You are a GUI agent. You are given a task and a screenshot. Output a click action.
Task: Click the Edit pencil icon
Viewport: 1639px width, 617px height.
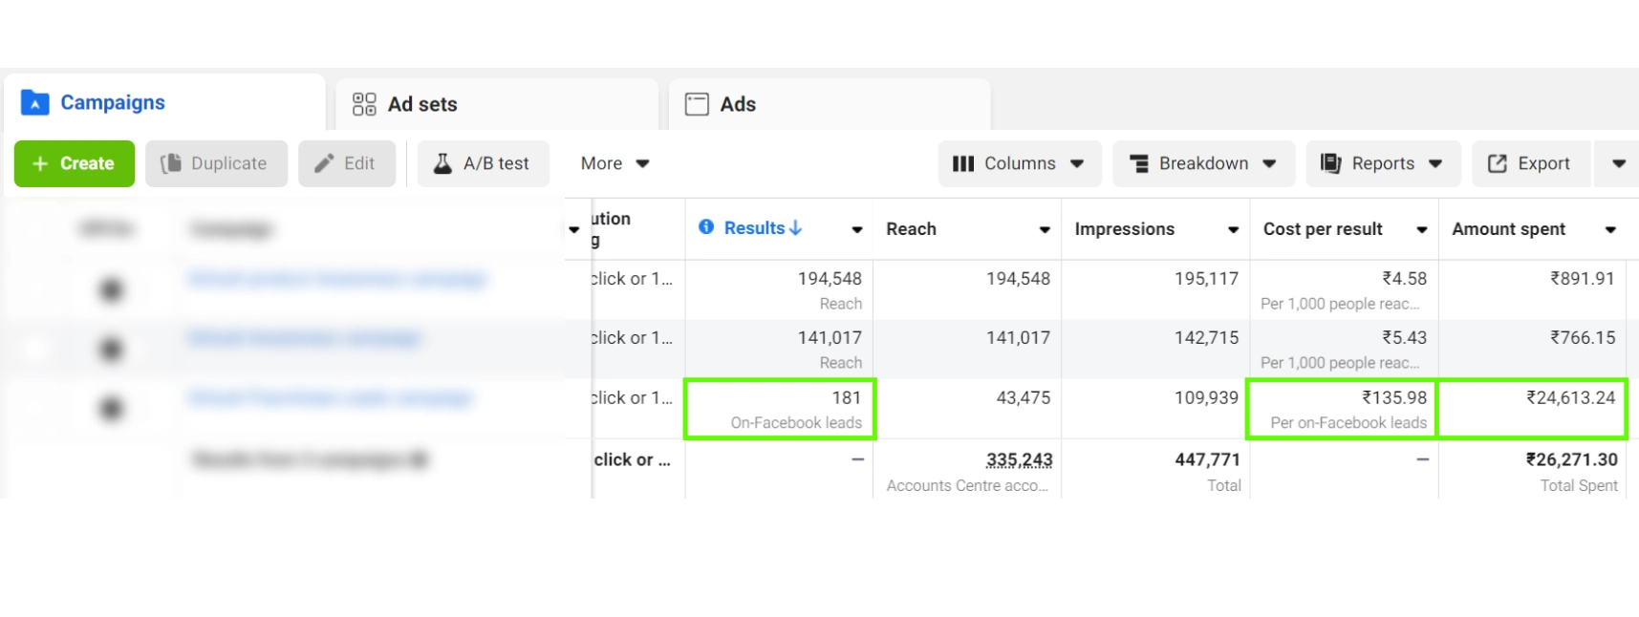tap(325, 163)
